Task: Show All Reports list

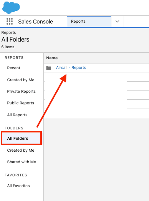Action: pos(17,115)
